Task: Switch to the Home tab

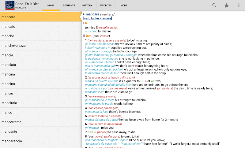Action: coord(51,6)
